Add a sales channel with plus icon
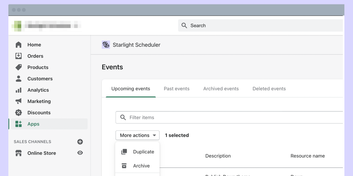Viewport: 353px width, 176px height. tap(80, 142)
